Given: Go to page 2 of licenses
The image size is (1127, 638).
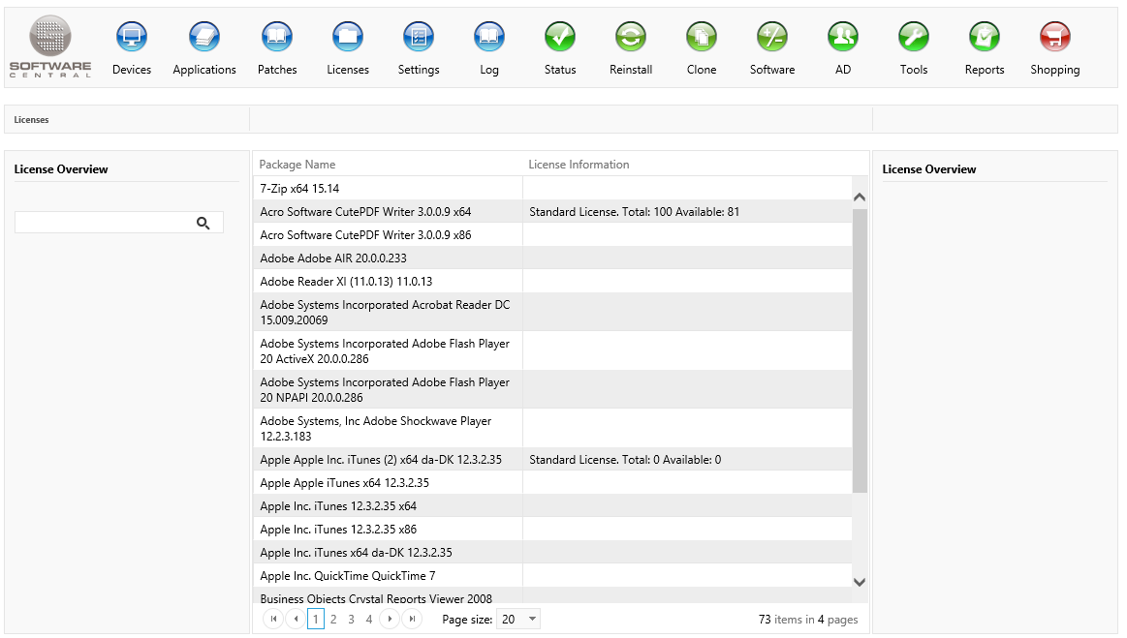Looking at the screenshot, I should 333,620.
